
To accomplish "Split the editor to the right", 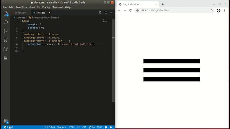I will tap(106, 13).
